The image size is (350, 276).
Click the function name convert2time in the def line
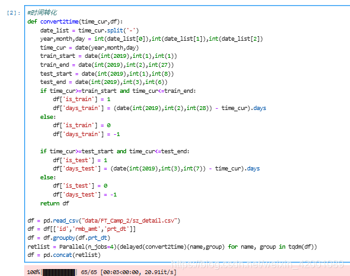(59, 22)
